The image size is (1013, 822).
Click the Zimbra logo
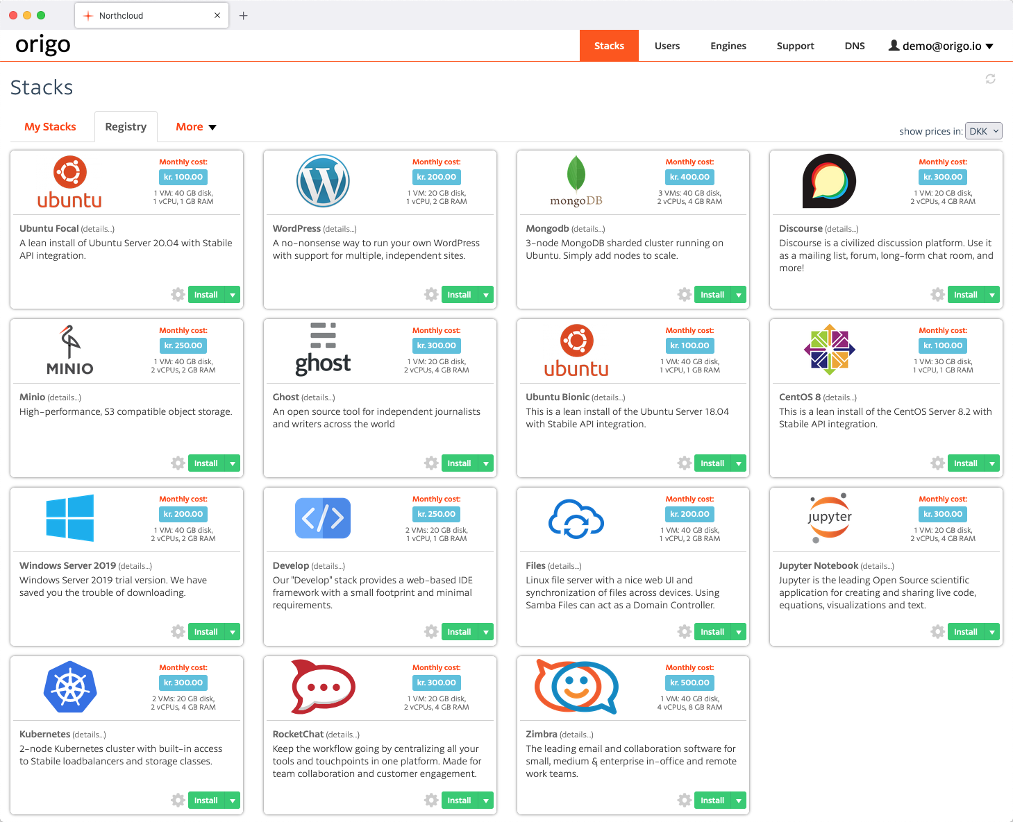[x=576, y=687]
